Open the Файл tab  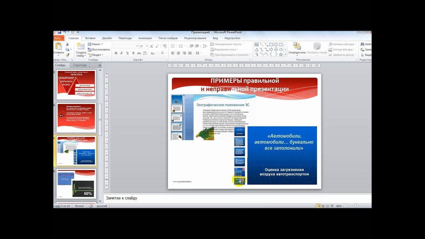(x=57, y=38)
